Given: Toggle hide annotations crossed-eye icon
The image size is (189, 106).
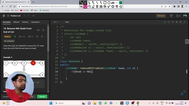Looking at the screenshot, I should [82, 6].
